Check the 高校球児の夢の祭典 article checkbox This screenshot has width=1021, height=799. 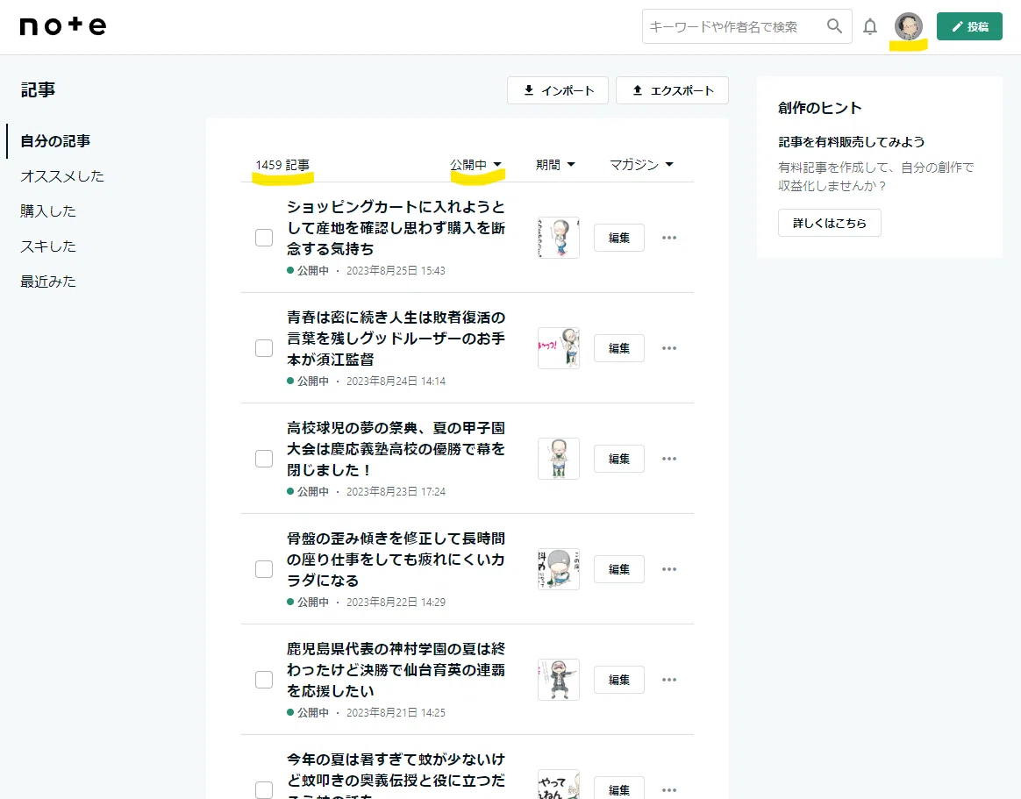pyautogui.click(x=264, y=459)
